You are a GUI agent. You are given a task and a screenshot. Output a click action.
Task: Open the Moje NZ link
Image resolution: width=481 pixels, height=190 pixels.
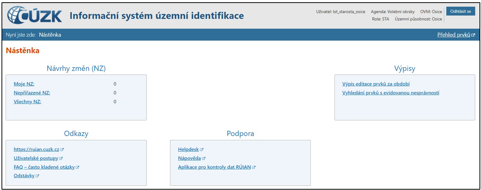[24, 84]
